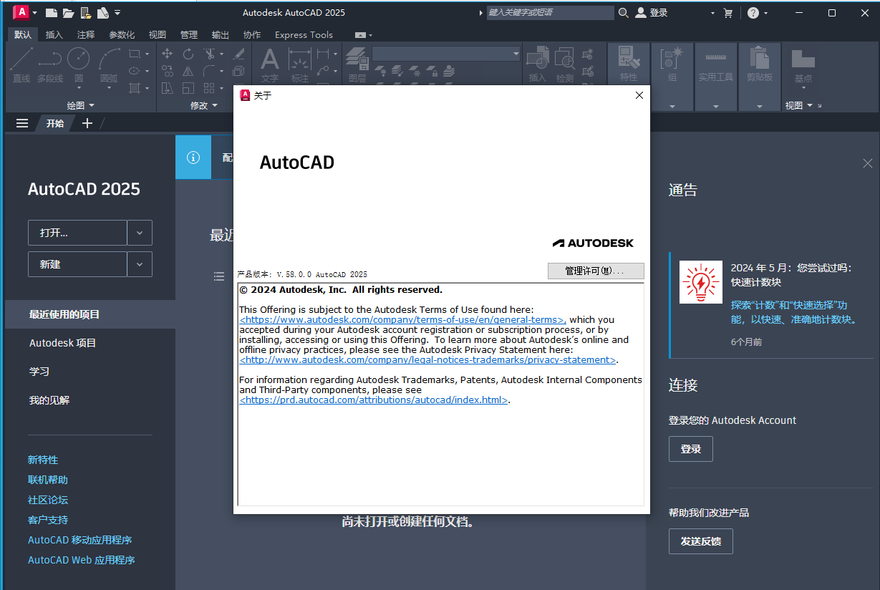Open the AutoCAD application menu logo button
Image resolution: width=880 pixels, height=590 pixels.
[22, 12]
